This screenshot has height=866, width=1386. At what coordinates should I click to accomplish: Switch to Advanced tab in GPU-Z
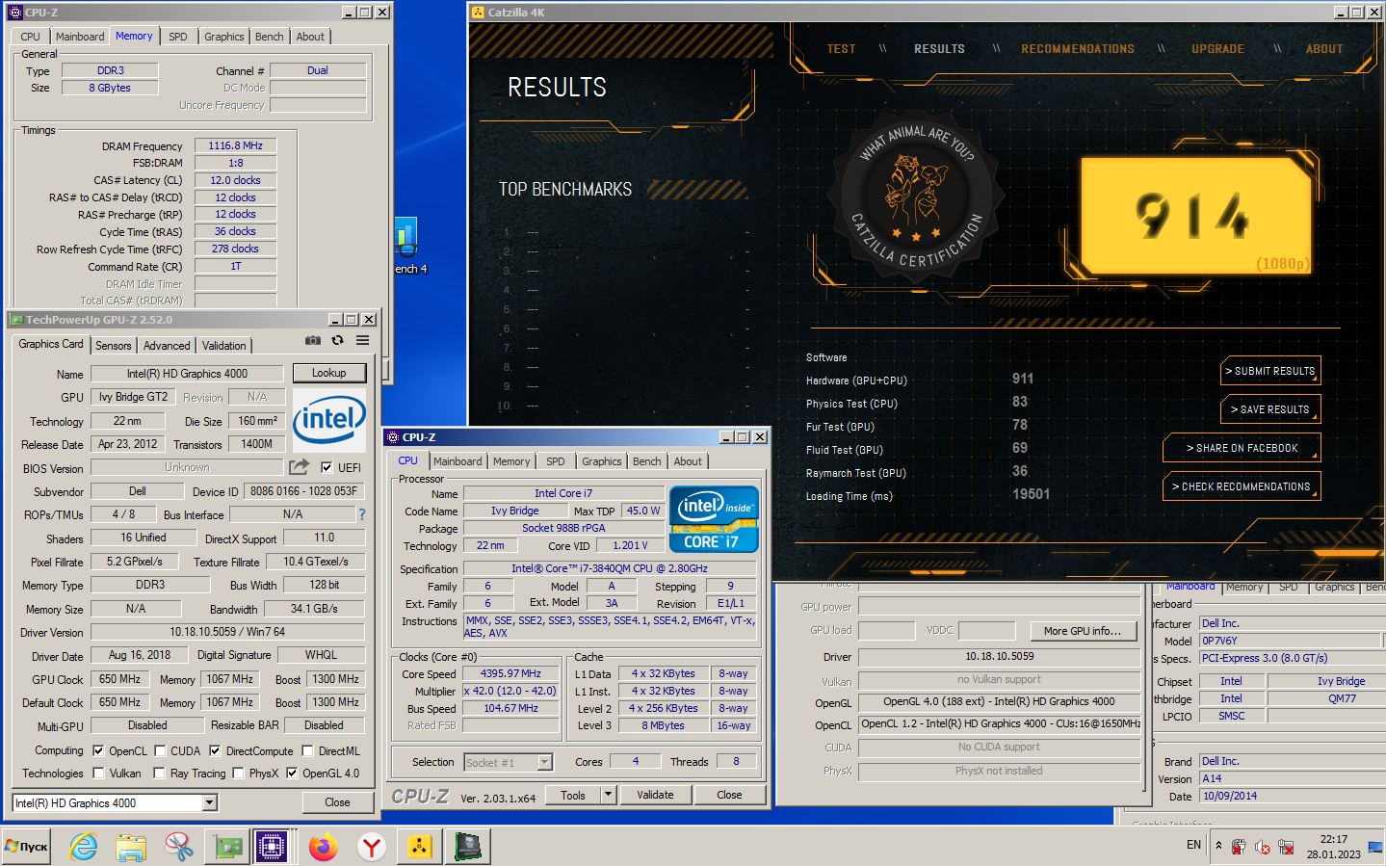167,346
